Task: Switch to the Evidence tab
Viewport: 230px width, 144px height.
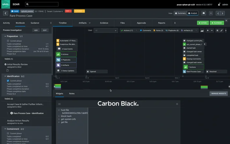Action: (104, 23)
